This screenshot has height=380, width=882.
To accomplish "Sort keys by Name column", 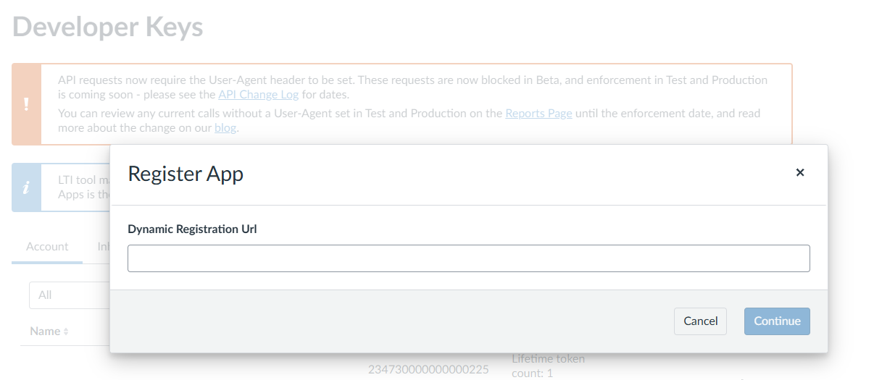I will point(45,331).
